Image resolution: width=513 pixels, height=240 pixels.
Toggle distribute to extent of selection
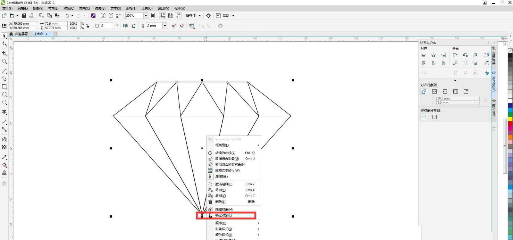pos(424,117)
